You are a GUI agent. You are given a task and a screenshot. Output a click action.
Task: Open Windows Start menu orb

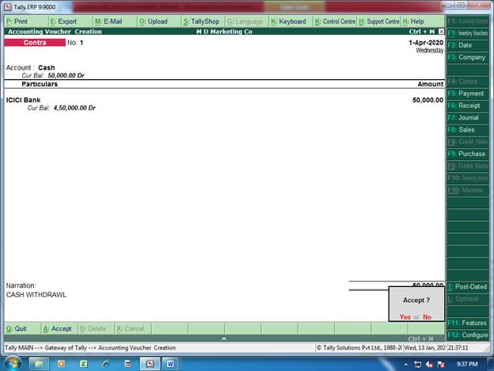13,364
